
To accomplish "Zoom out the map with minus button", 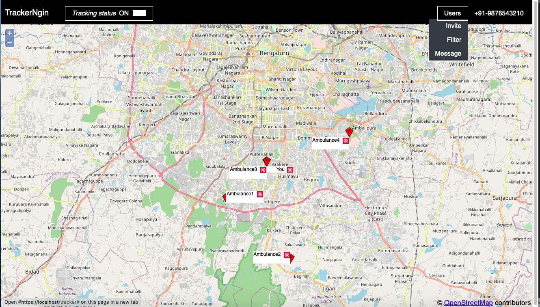I will click(x=10, y=42).
